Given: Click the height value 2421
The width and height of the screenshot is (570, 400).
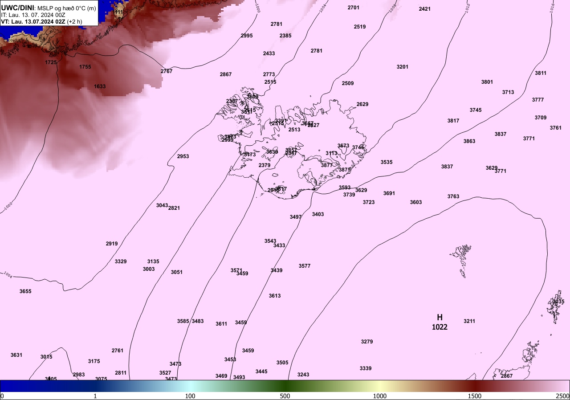Looking at the screenshot, I should 425,9.
